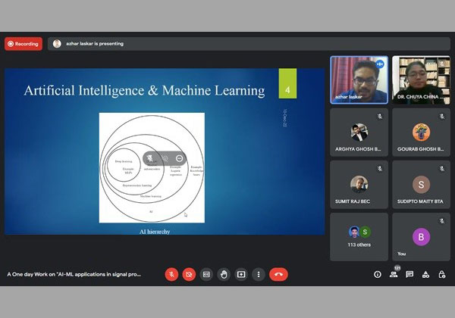Select DR. CHUYA CHINA video tile
This screenshot has width=455, height=318.
(x=422, y=80)
